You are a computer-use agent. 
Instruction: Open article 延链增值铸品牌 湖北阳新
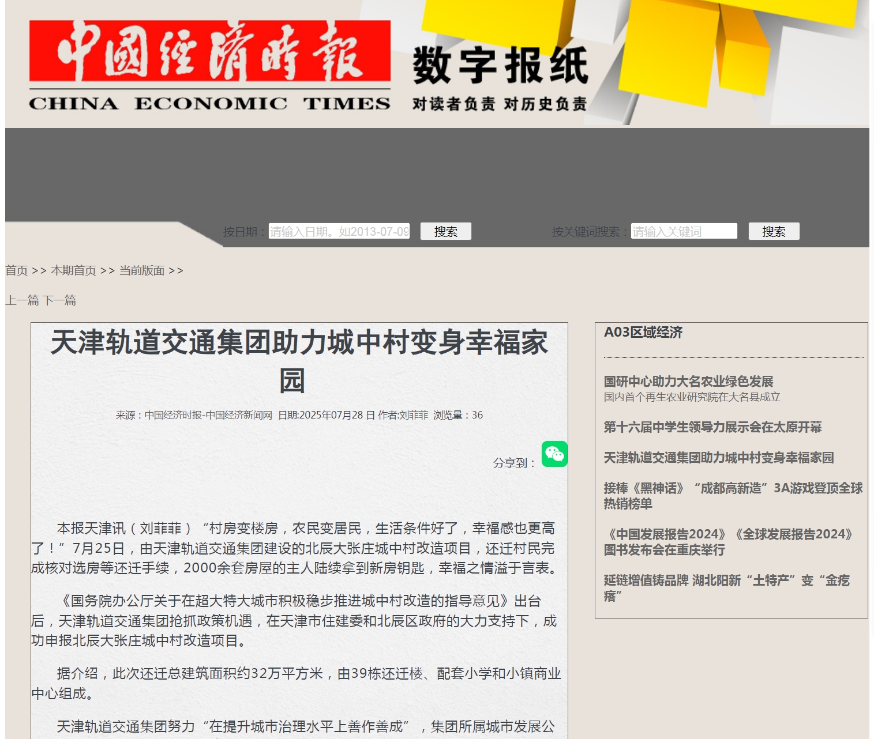(x=727, y=588)
